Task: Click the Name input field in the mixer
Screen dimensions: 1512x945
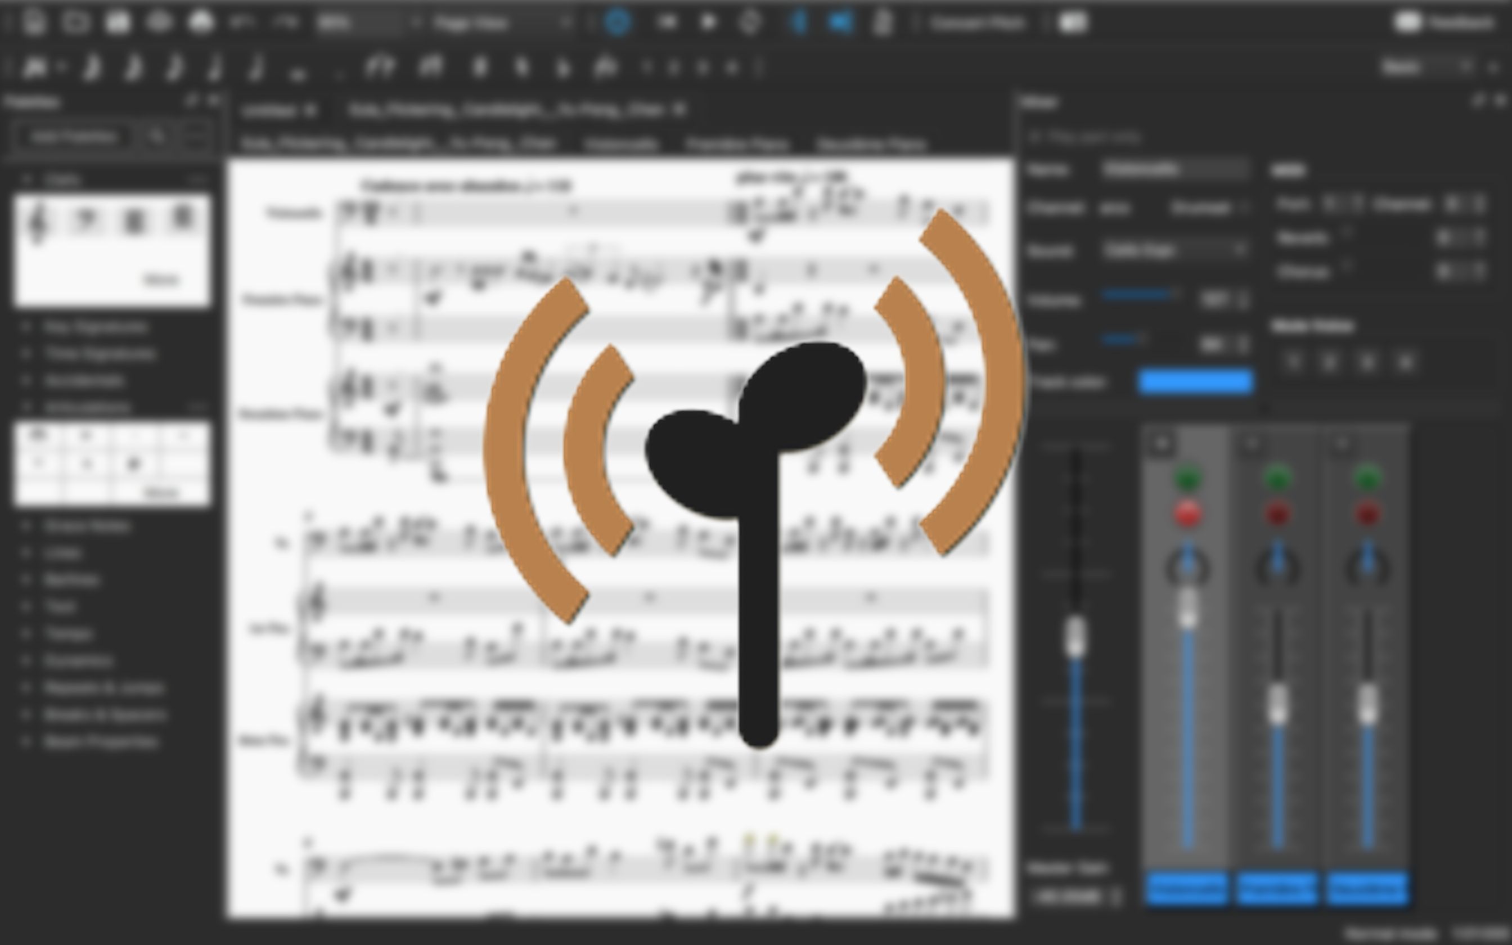Action: pyautogui.click(x=1174, y=169)
